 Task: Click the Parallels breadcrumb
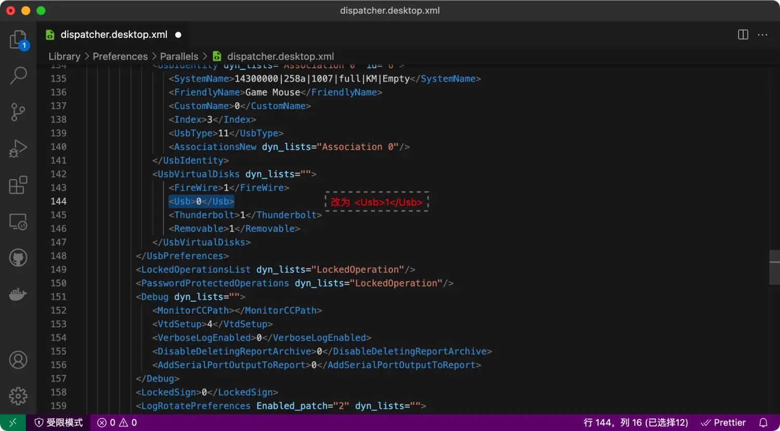pyautogui.click(x=179, y=56)
